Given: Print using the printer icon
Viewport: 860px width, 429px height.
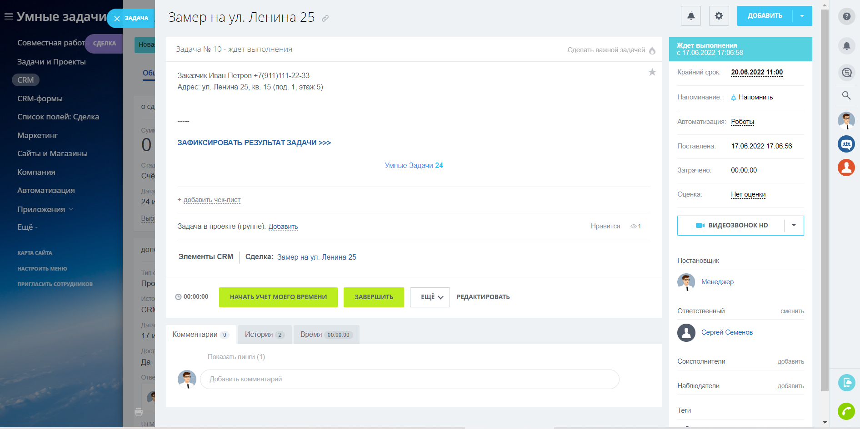Looking at the screenshot, I should tap(139, 412).
